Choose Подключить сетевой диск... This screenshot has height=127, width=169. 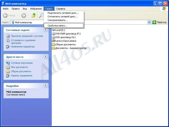pos(64,13)
